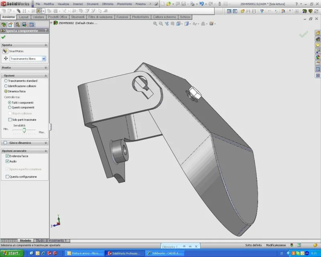Open the dropdown arrow next to Move Component icon
Screen dimensions: 321x257
coord(44,11)
